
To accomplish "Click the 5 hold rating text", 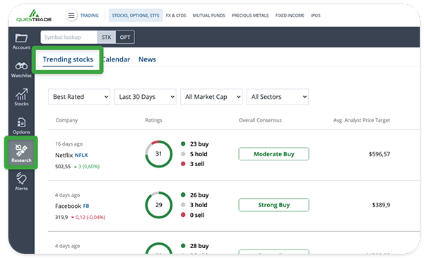I will coord(199,154).
